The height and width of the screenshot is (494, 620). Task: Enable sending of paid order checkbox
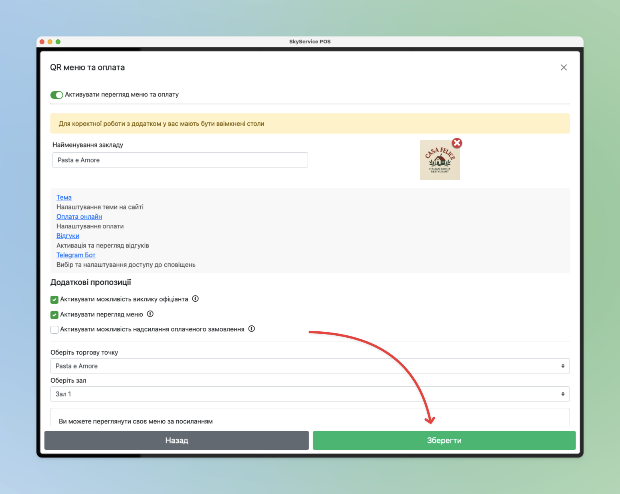click(x=55, y=330)
